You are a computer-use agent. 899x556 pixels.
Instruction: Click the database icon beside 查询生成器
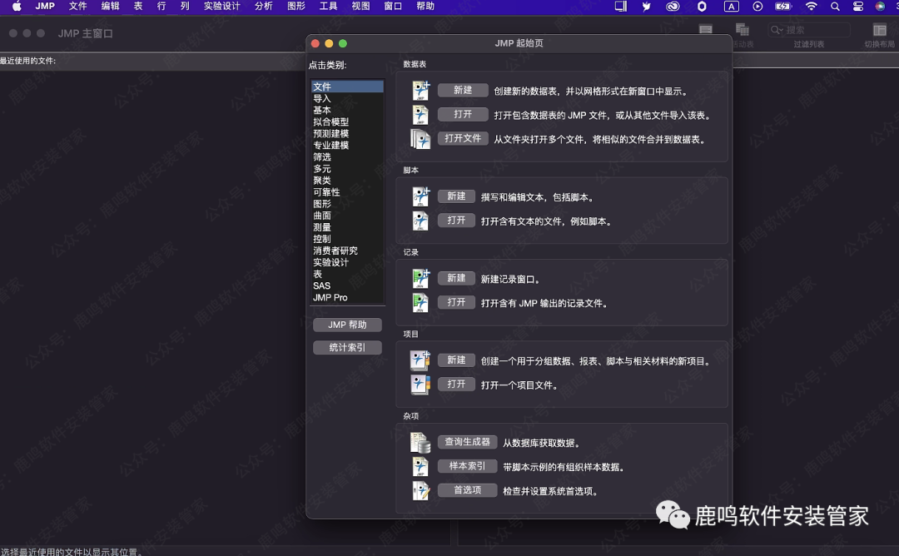(420, 443)
